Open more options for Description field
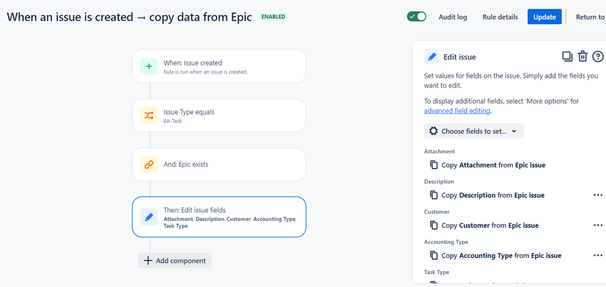The image size is (606, 287). coord(598,195)
